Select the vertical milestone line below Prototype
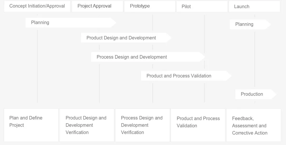 153,93
